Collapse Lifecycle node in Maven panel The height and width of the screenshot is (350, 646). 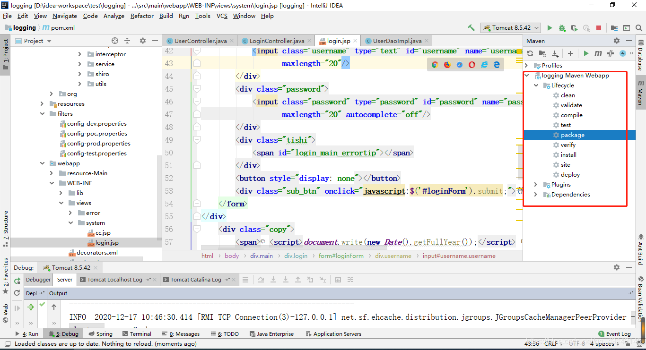point(536,85)
